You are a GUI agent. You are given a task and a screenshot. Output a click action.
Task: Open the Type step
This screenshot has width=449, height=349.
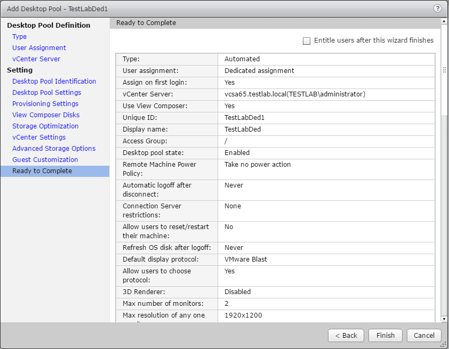coord(20,37)
